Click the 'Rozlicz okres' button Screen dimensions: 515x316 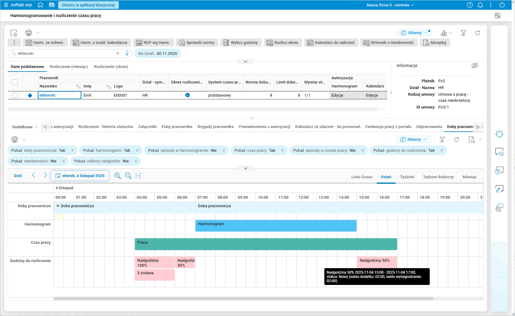coord(283,43)
